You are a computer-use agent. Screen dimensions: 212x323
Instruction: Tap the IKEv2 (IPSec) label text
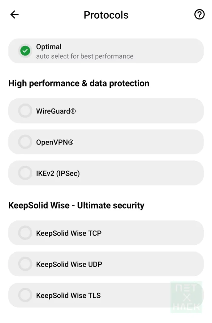click(58, 173)
